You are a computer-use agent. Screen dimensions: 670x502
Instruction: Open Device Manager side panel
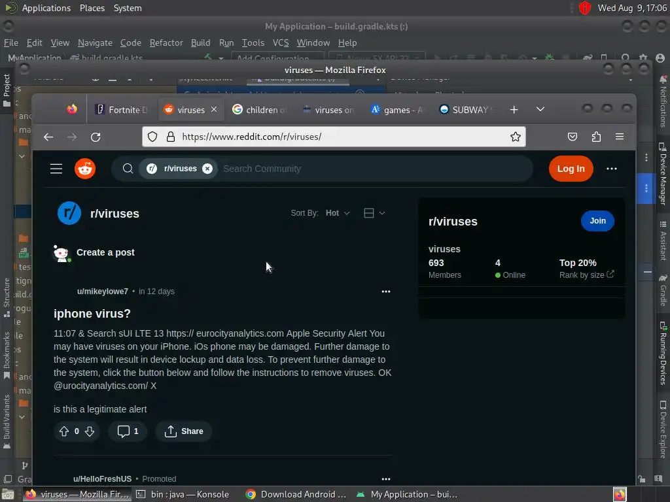[663, 174]
